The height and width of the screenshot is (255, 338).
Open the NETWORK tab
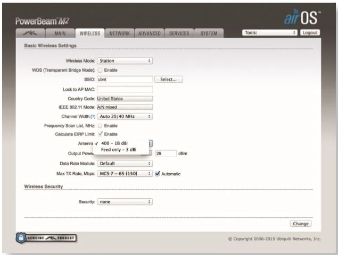tap(120, 33)
